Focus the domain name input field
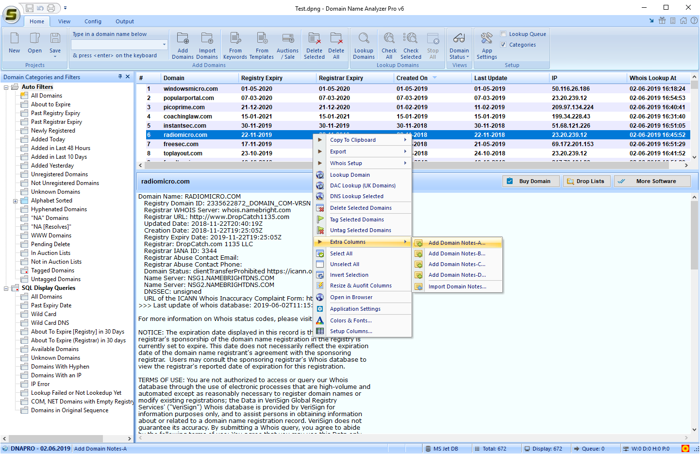 point(116,45)
